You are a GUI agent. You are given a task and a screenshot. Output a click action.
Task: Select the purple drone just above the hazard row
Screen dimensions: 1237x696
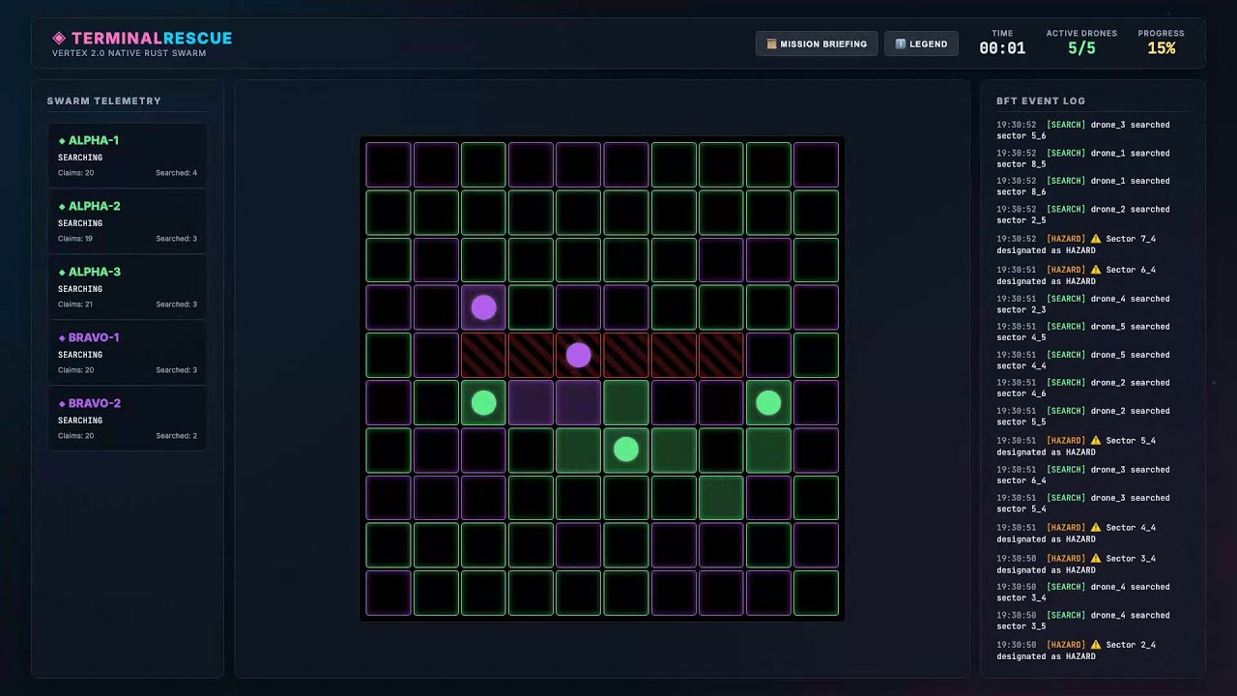pos(483,307)
